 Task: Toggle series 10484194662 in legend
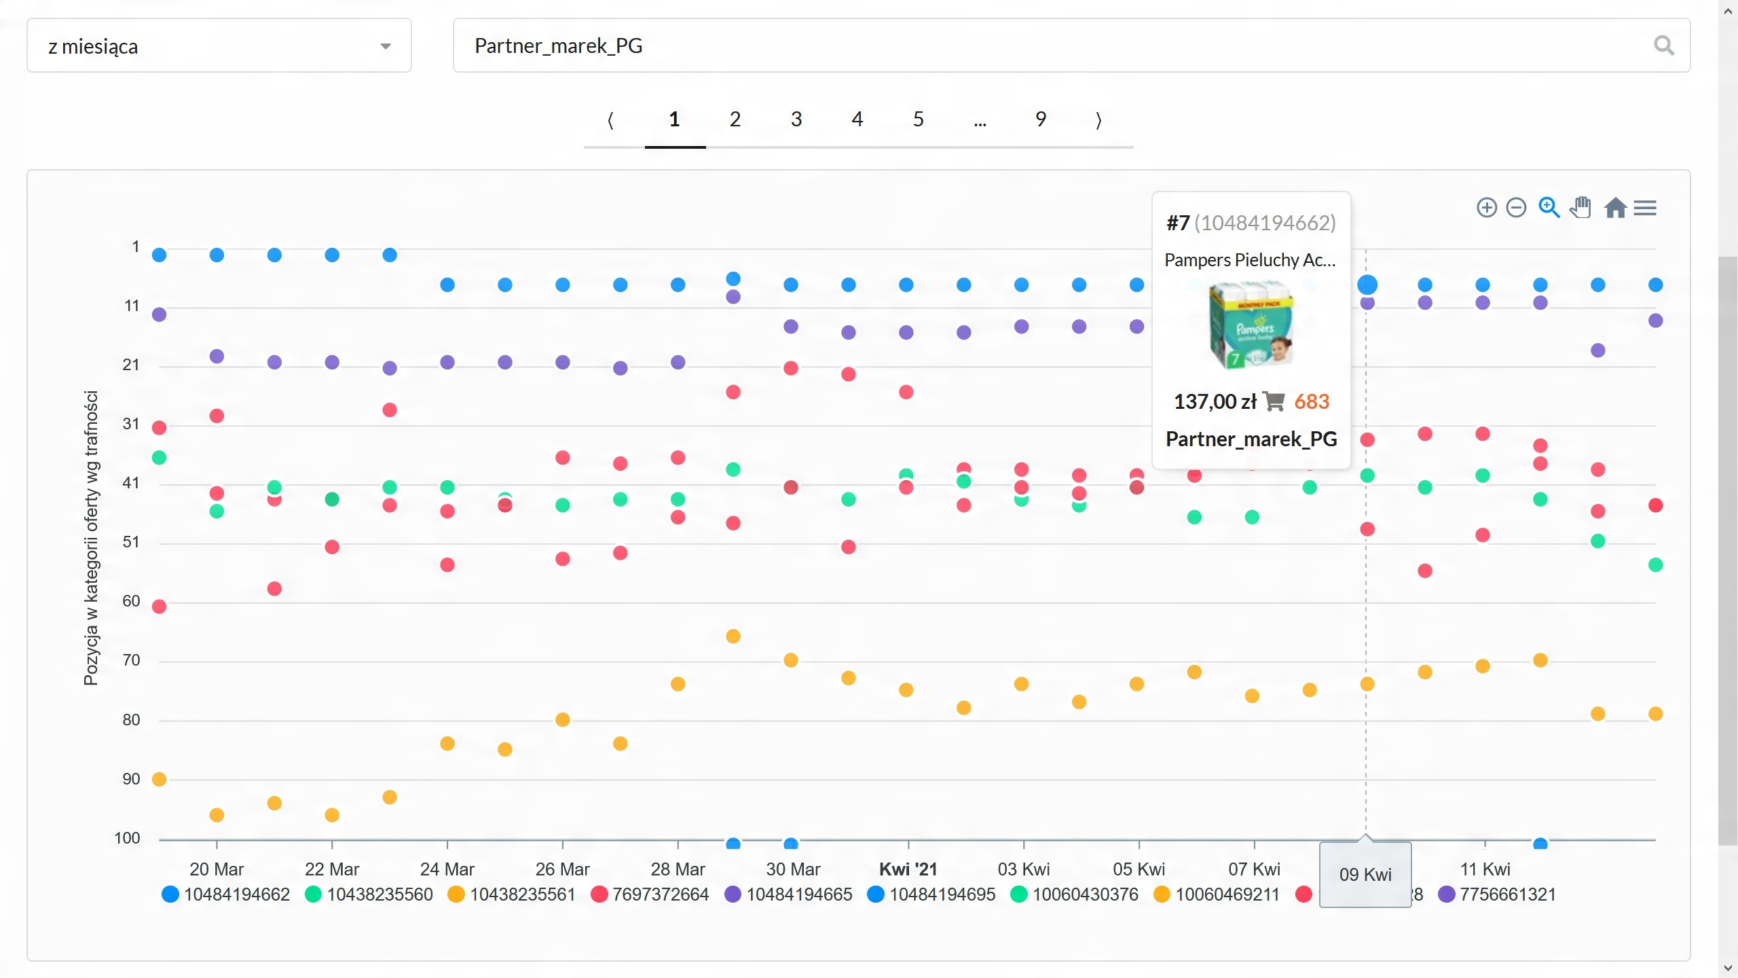pyautogui.click(x=237, y=894)
